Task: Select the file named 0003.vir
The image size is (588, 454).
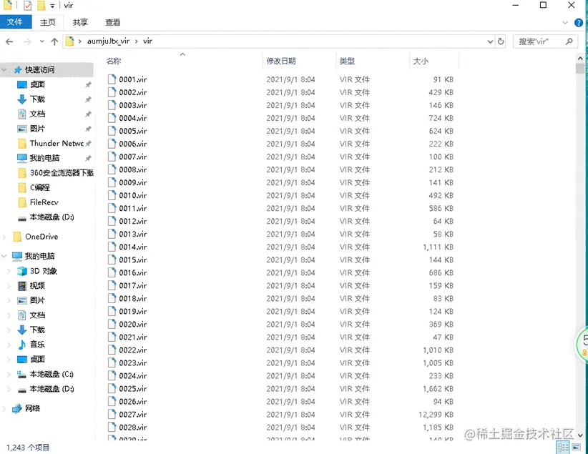Action: [x=133, y=105]
